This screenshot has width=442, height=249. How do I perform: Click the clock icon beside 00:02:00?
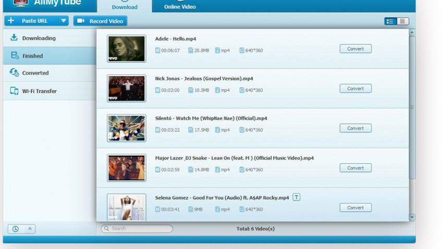[x=157, y=90]
